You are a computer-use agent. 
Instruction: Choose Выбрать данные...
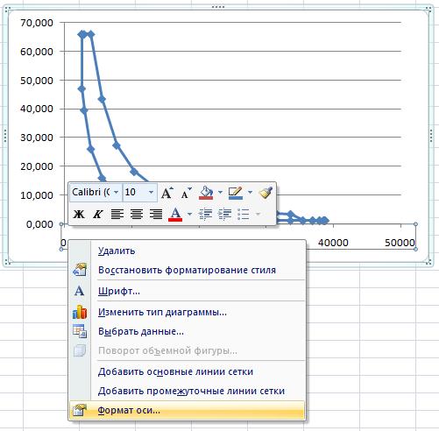[187, 331]
